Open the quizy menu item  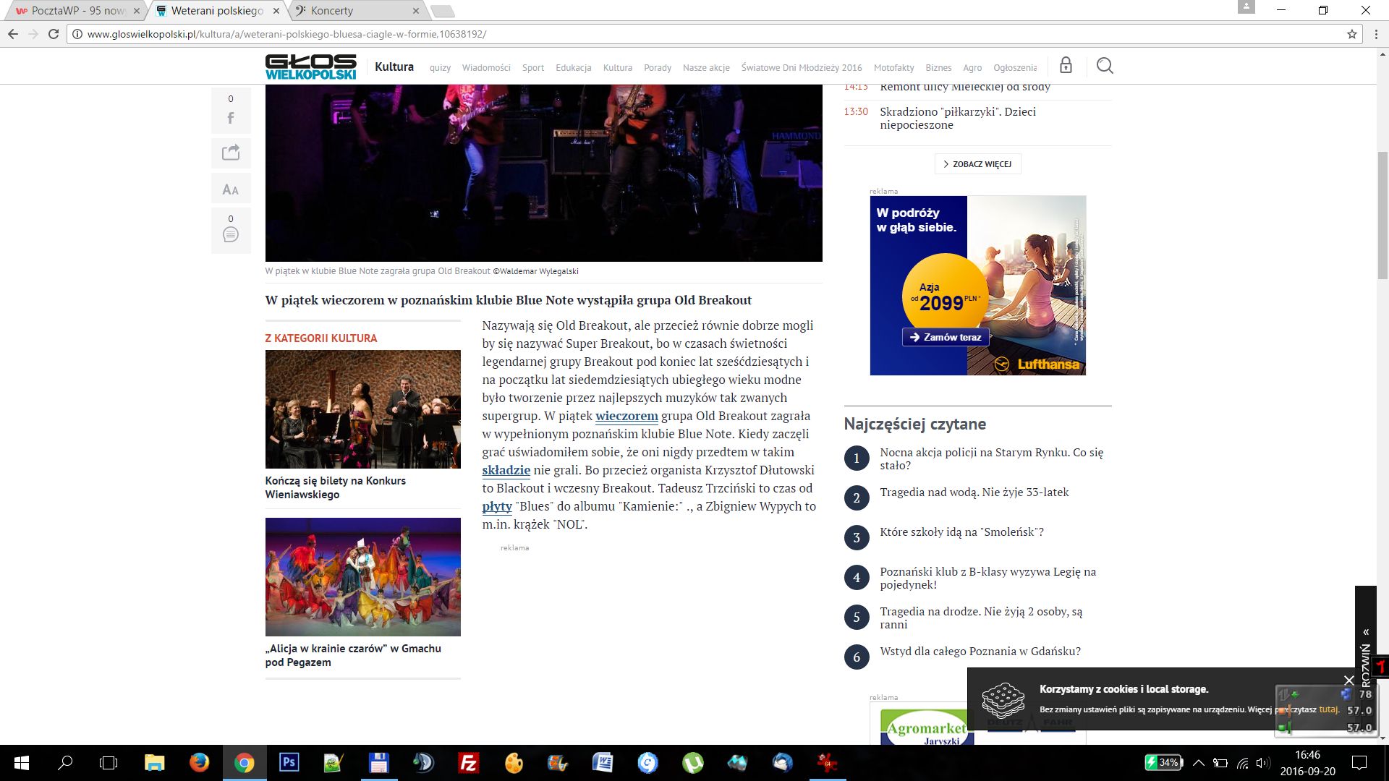440,68
